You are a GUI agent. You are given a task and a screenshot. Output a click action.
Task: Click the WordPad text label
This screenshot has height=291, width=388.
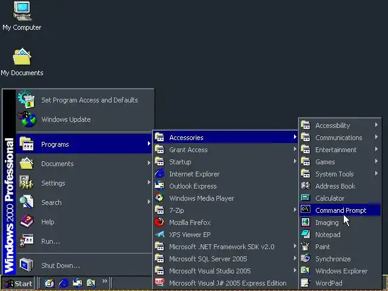(x=329, y=283)
